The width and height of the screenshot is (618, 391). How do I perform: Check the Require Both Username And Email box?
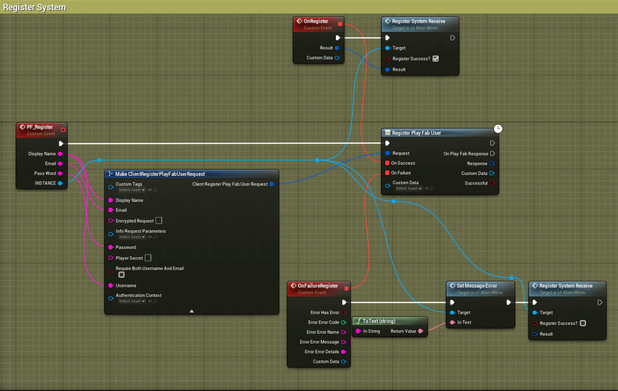pos(121,275)
